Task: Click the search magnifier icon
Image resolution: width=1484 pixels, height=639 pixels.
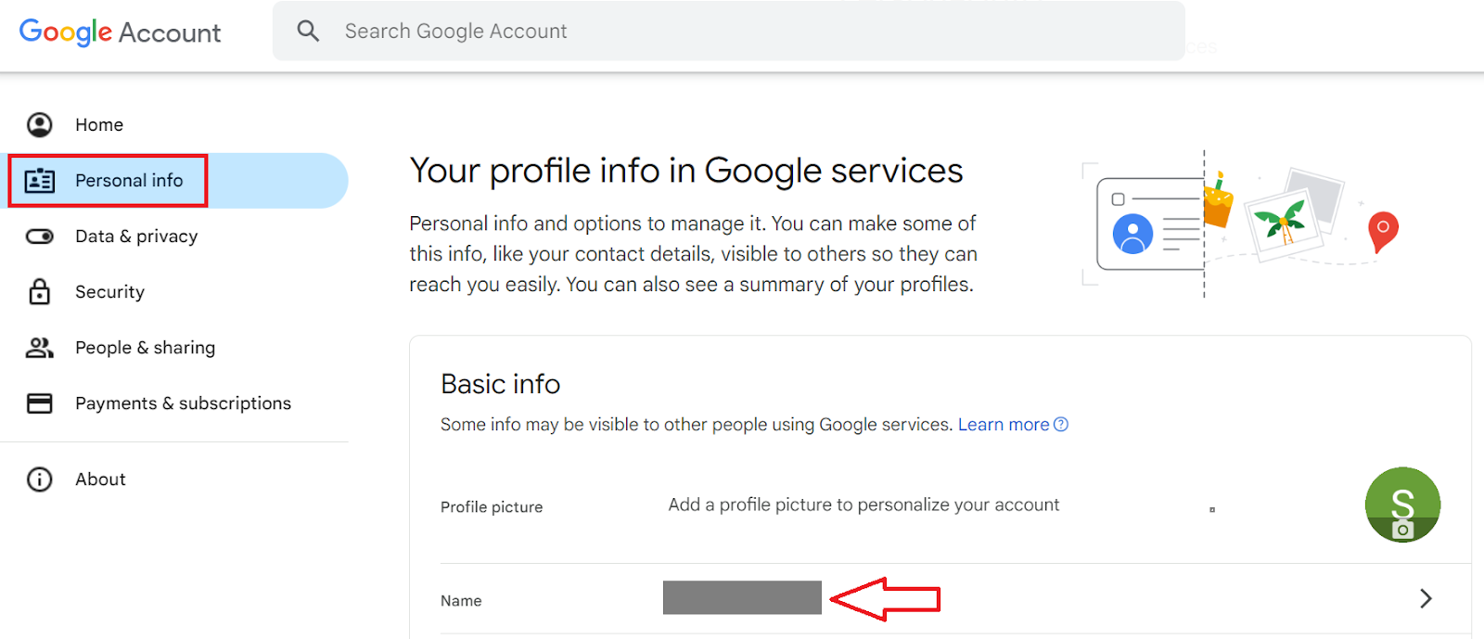Action: pyautogui.click(x=308, y=32)
